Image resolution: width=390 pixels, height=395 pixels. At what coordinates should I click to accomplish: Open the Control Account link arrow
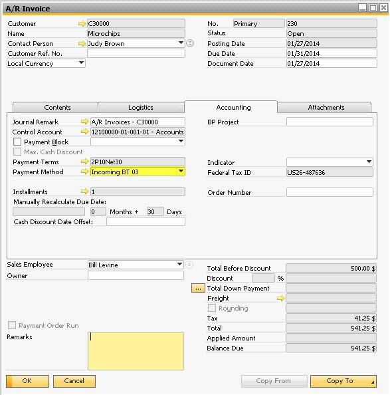pyautogui.click(x=84, y=132)
